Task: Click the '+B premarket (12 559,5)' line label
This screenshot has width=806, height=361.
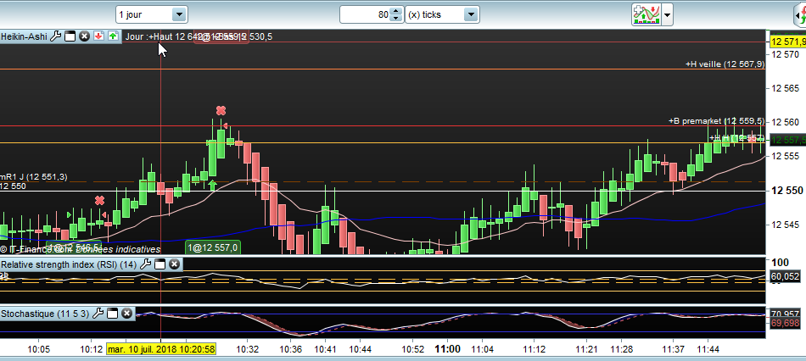Action: [717, 121]
